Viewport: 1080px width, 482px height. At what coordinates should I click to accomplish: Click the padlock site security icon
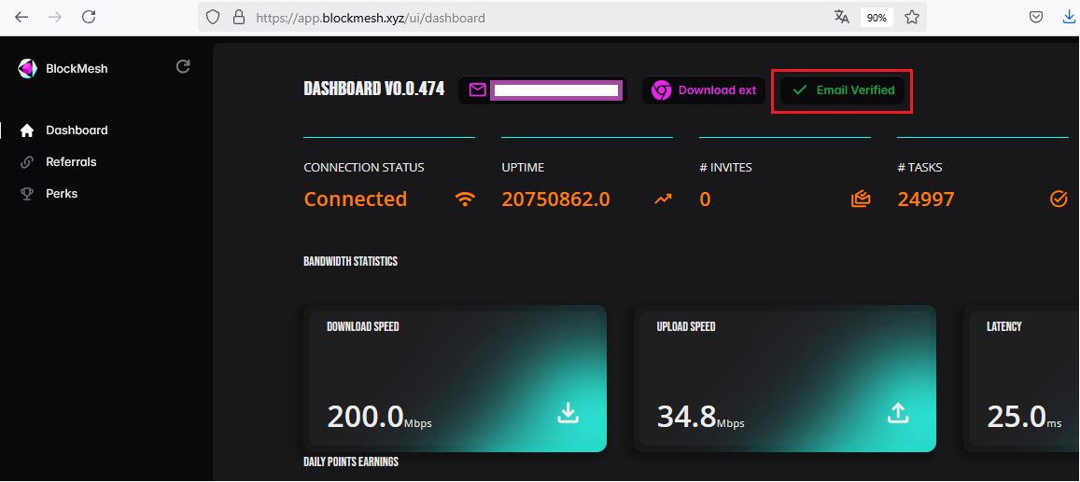coord(238,18)
